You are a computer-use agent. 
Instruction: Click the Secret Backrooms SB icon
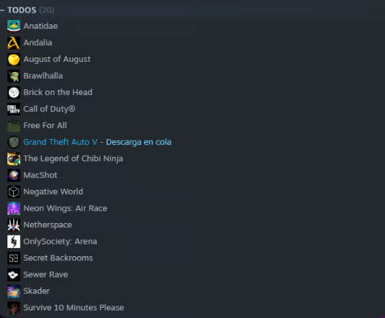(14, 258)
